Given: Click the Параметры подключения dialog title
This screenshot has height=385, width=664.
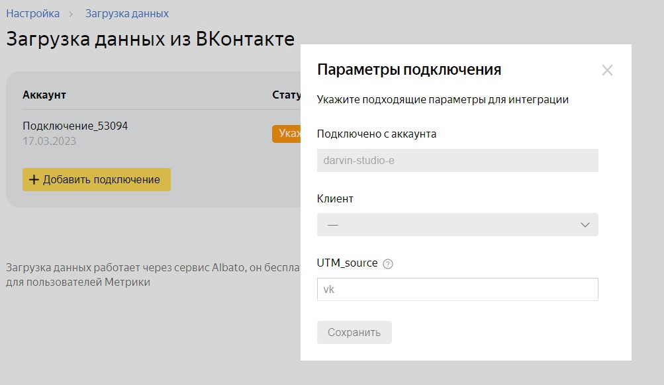Looking at the screenshot, I should tap(408, 69).
